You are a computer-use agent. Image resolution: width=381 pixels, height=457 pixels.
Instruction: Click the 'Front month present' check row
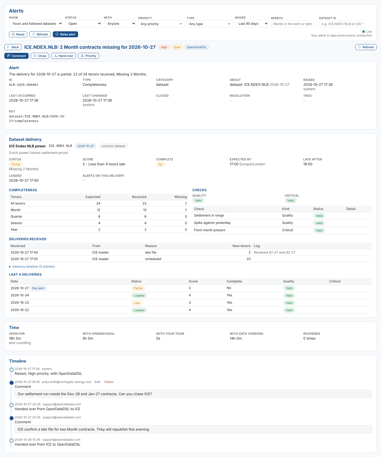point(282,230)
